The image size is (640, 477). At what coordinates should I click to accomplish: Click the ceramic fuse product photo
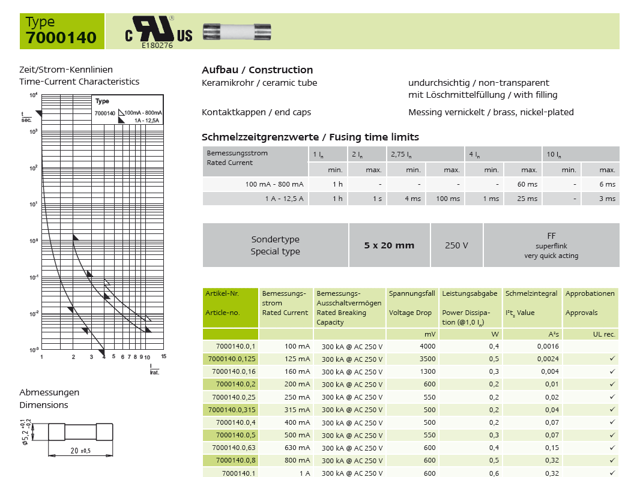pos(237,32)
